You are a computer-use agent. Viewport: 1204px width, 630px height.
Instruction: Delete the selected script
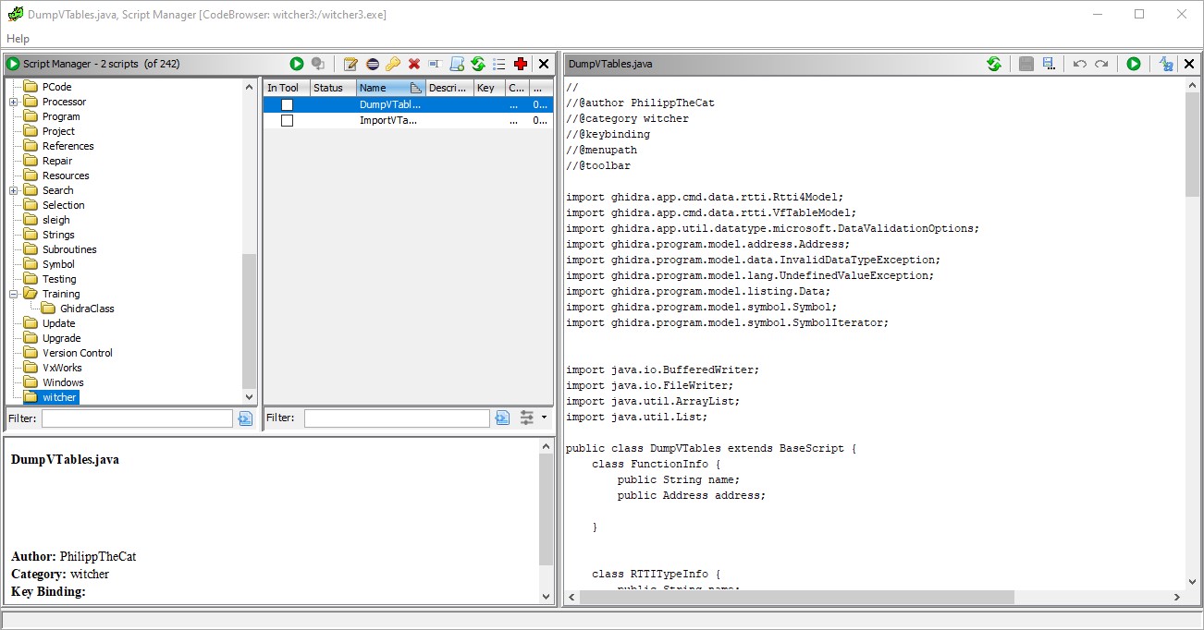(x=412, y=64)
